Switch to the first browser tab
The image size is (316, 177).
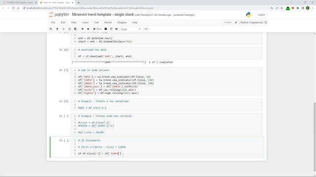click(19, 2)
